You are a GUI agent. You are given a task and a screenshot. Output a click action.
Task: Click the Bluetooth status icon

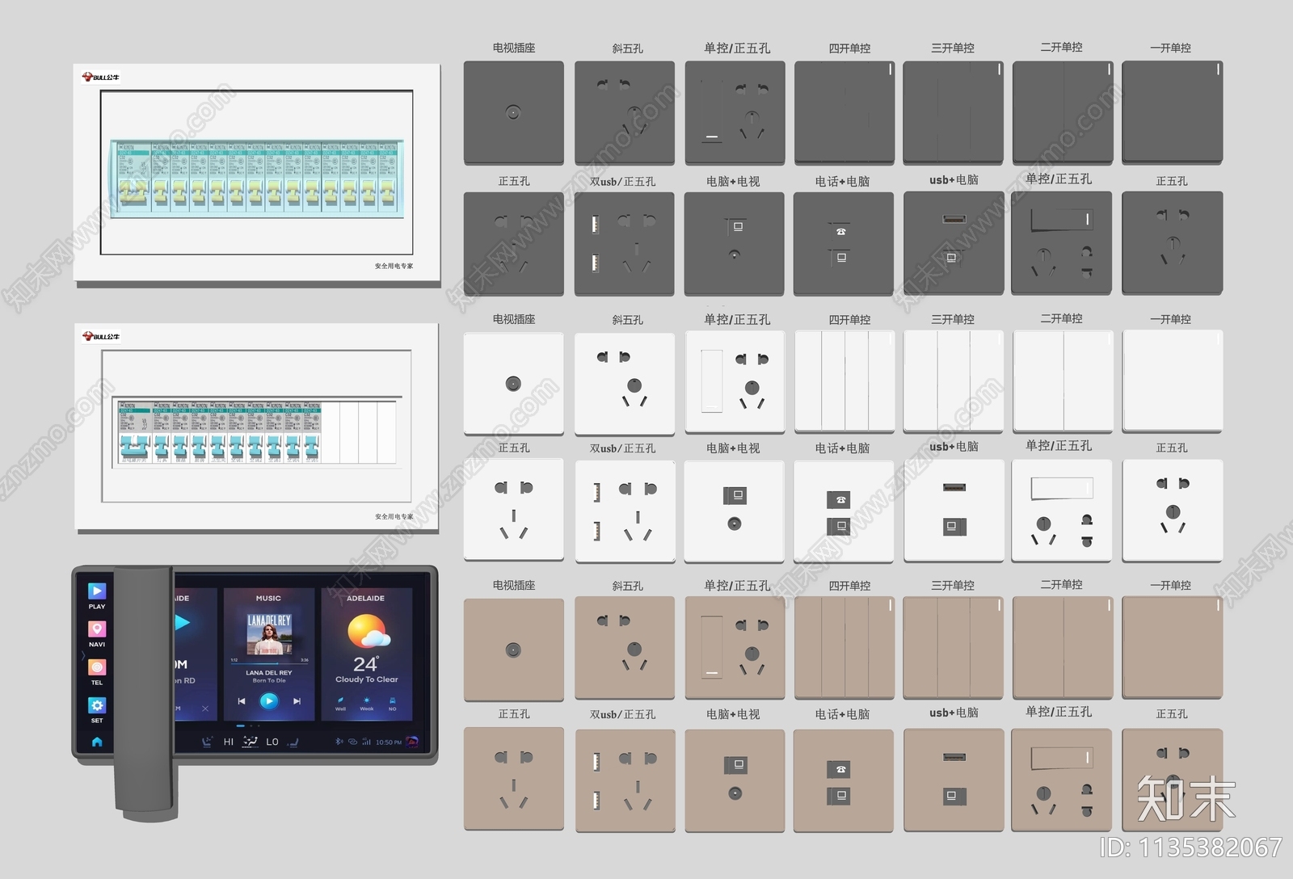coord(339,742)
